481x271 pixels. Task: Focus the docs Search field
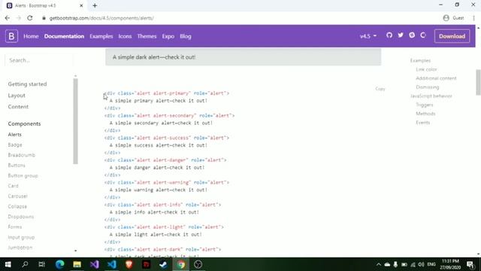[39, 60]
